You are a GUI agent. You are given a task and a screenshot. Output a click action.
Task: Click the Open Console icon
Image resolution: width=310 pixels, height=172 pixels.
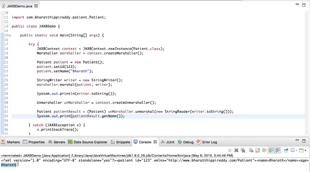[x=300, y=150]
